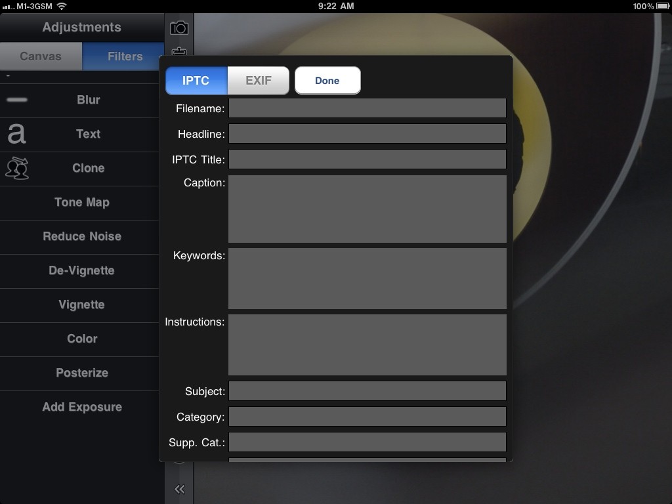Tap the Wi-Fi icon in status bar

coord(62,6)
